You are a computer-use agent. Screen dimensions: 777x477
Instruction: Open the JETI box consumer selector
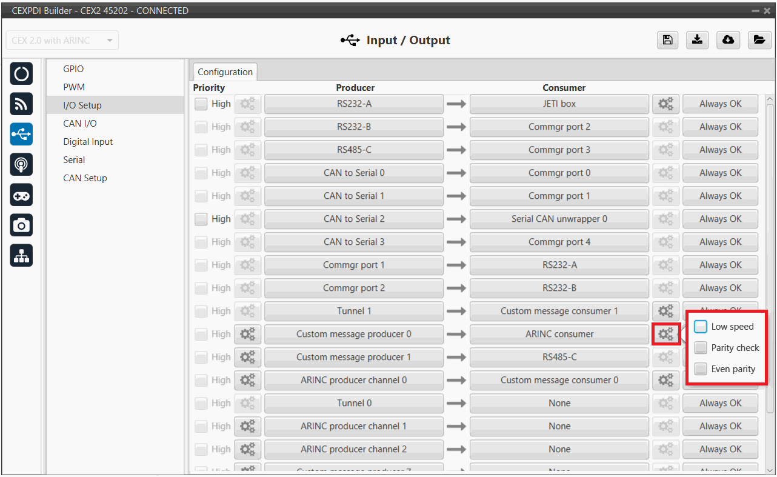559,104
